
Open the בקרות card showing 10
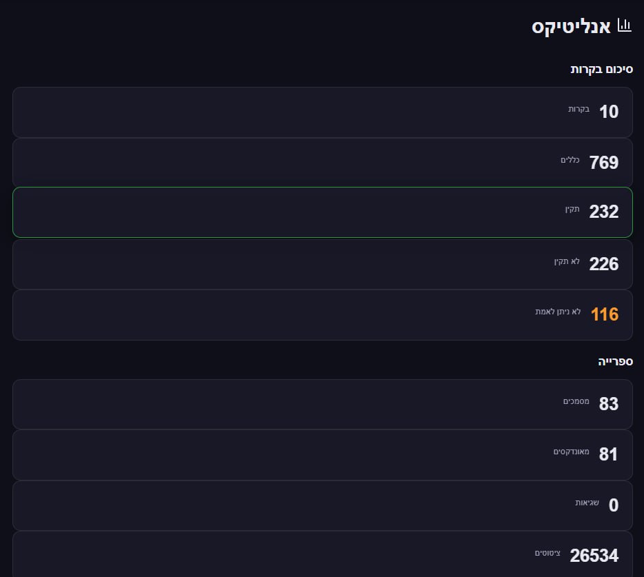pos(322,112)
